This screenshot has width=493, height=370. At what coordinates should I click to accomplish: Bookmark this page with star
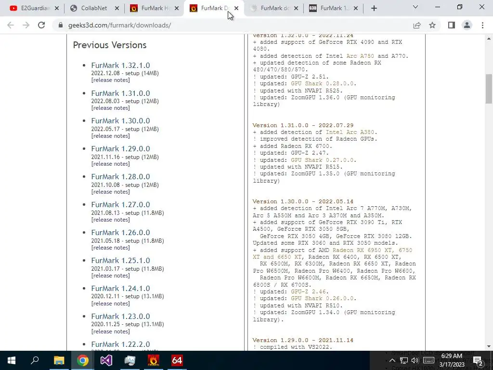pyautogui.click(x=432, y=25)
